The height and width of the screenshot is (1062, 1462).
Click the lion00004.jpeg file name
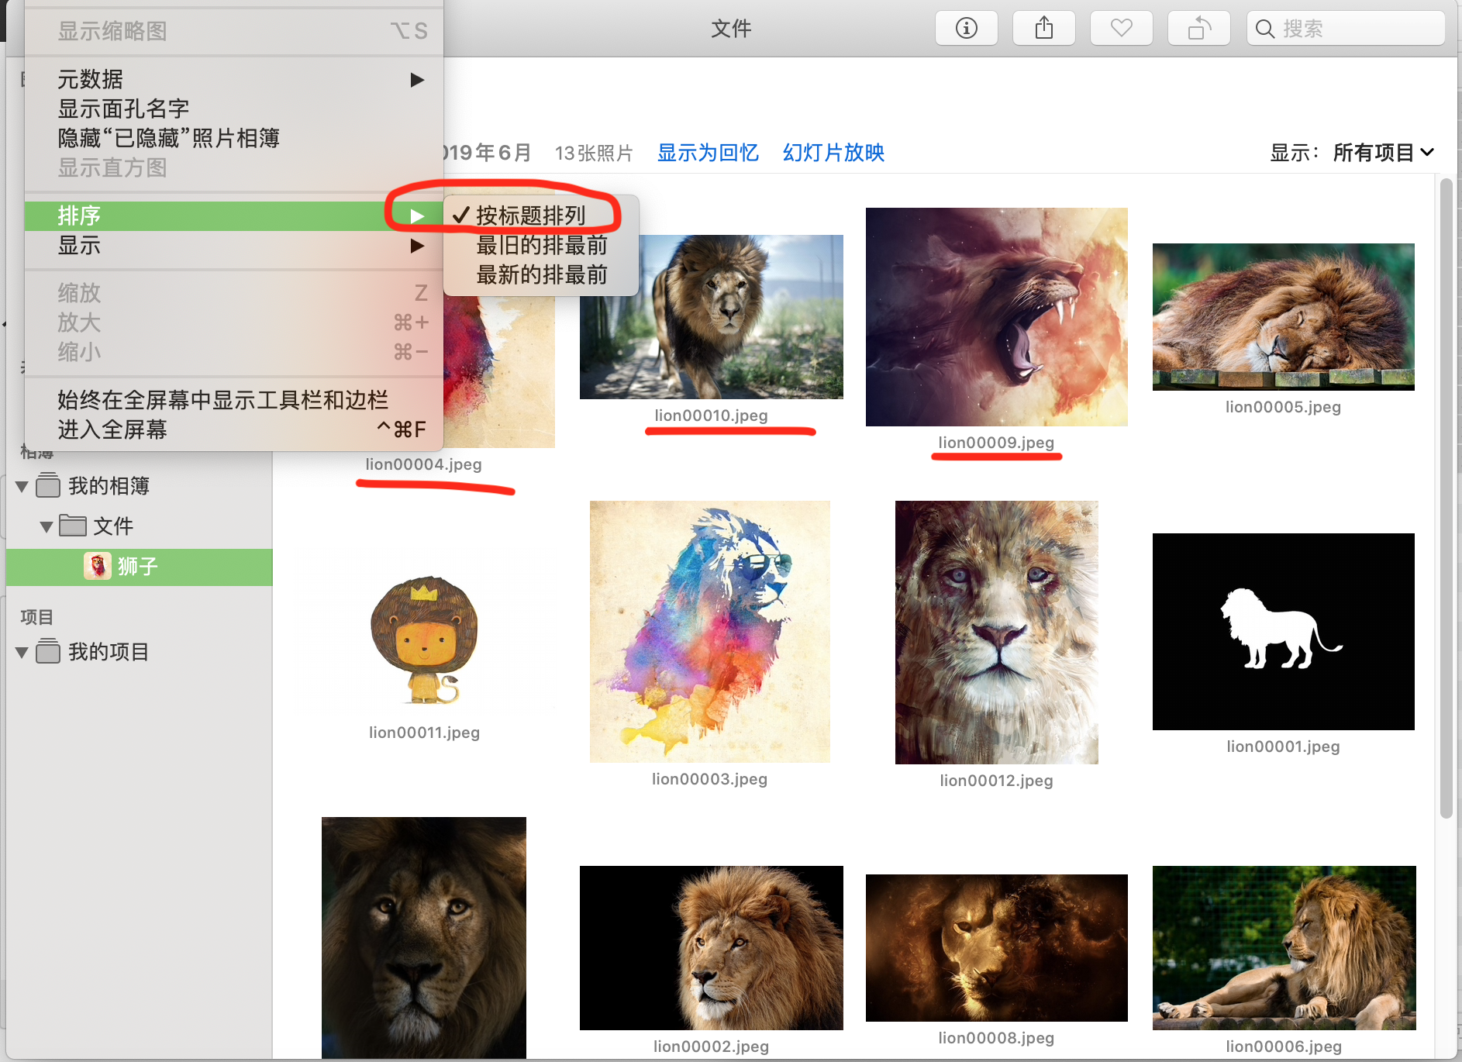(424, 464)
